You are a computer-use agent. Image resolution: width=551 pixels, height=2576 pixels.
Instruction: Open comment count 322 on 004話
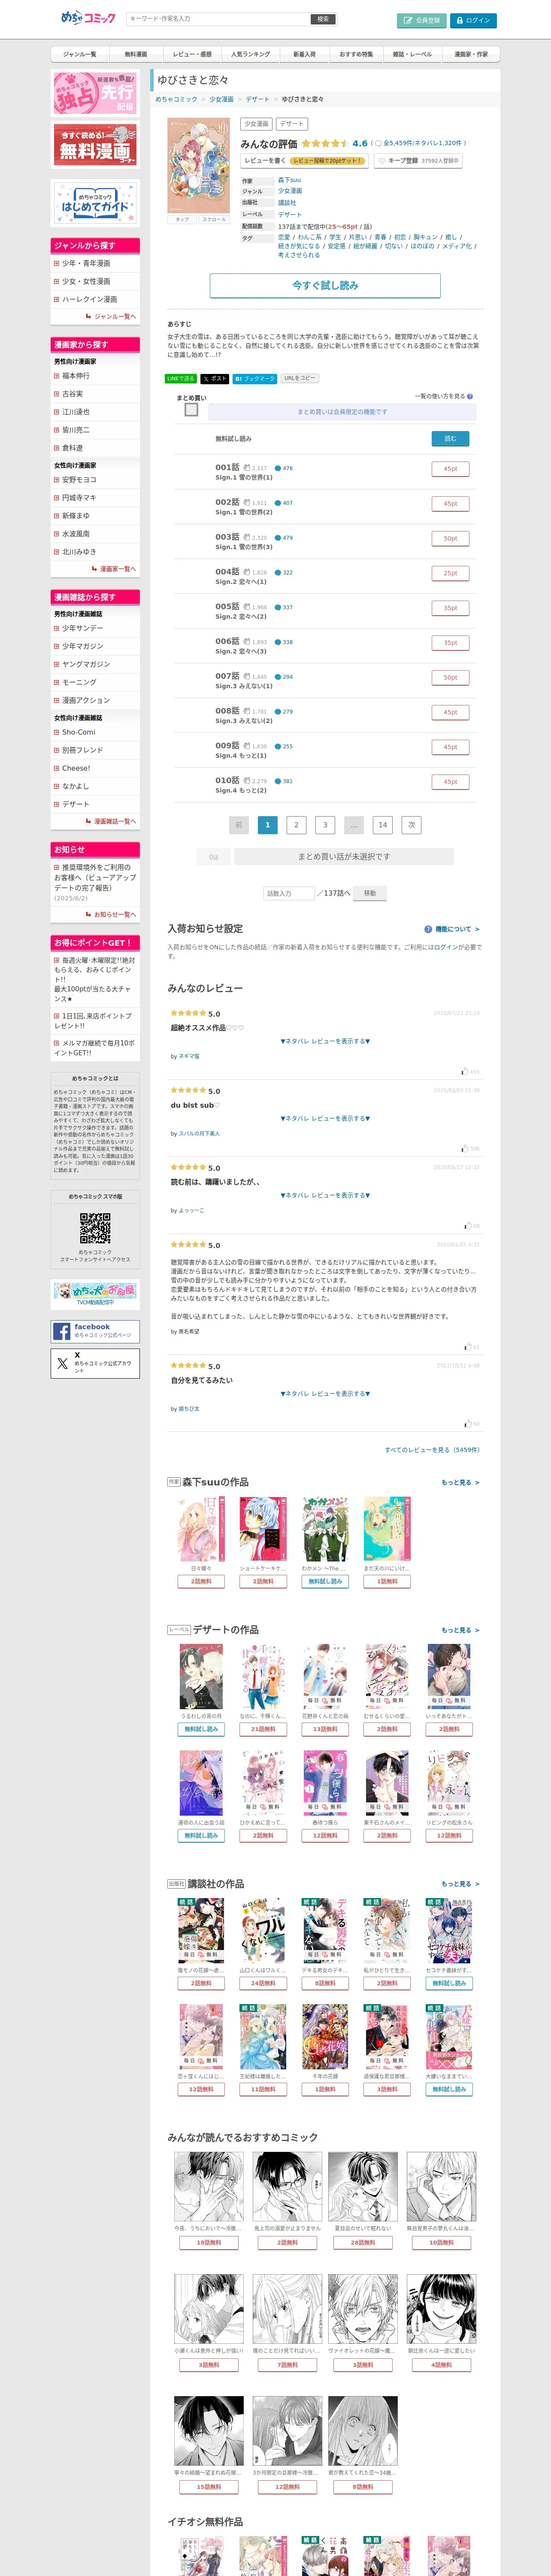(284, 573)
